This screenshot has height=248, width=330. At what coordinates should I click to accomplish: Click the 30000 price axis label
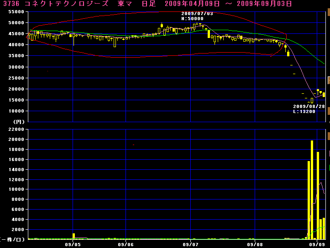tap(16, 67)
